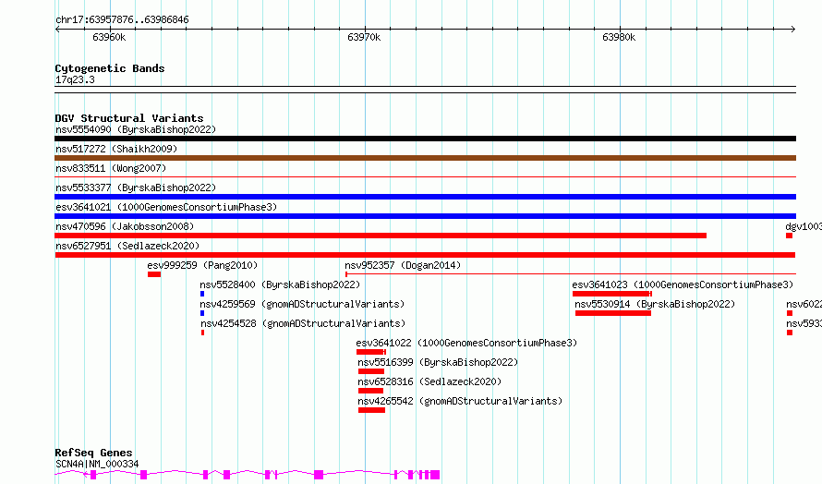Screen dimensions: 822x484
Task: Open variant esv3641021 (1000GenomesConsortiumPhase3) label
Action: click(166, 207)
